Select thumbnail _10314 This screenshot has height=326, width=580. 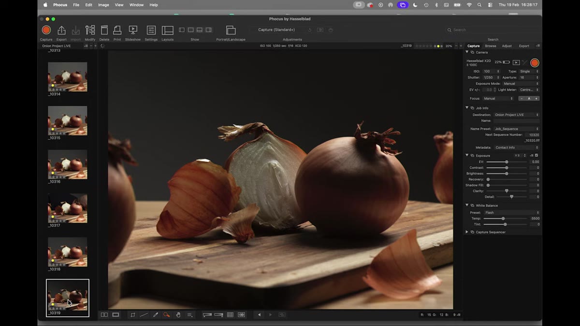[x=68, y=77]
